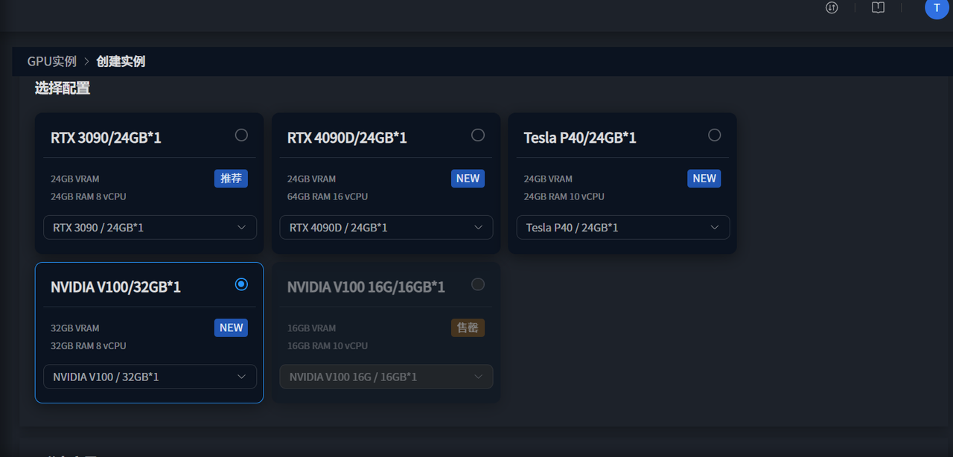Click the 售罄 badge on V100 16G card
Viewport: 953px width, 457px height.
tap(468, 328)
